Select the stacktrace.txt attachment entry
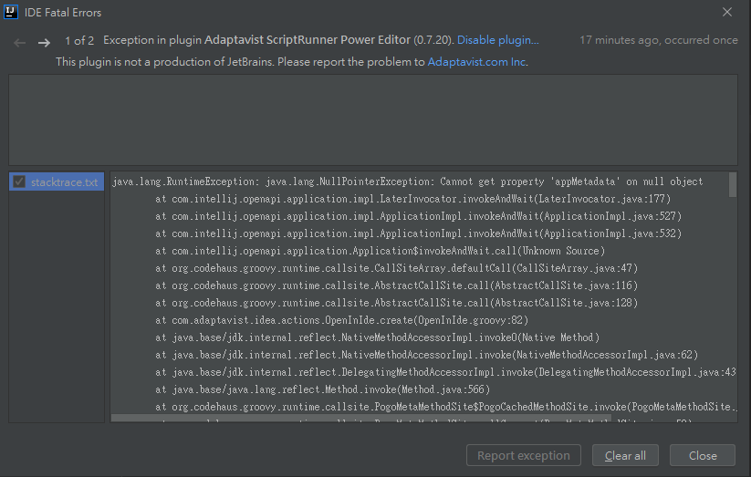The image size is (751, 477). (x=57, y=182)
